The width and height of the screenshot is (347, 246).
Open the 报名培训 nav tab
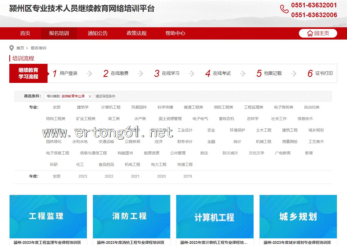pos(59,33)
